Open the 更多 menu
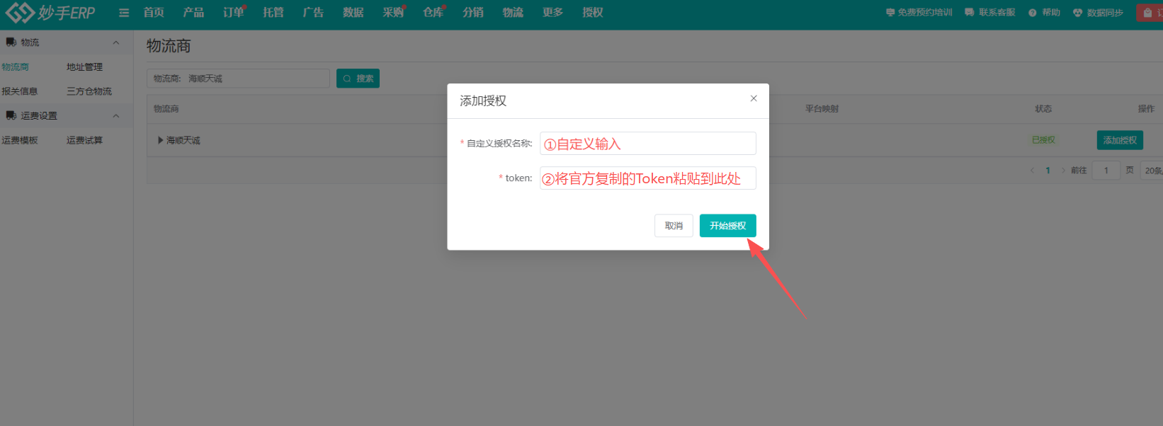The height and width of the screenshot is (426, 1163). 552,13
